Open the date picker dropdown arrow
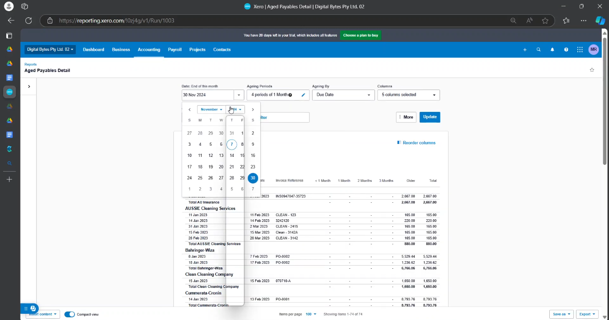Viewport: 609px width, 320px height. pos(239,95)
